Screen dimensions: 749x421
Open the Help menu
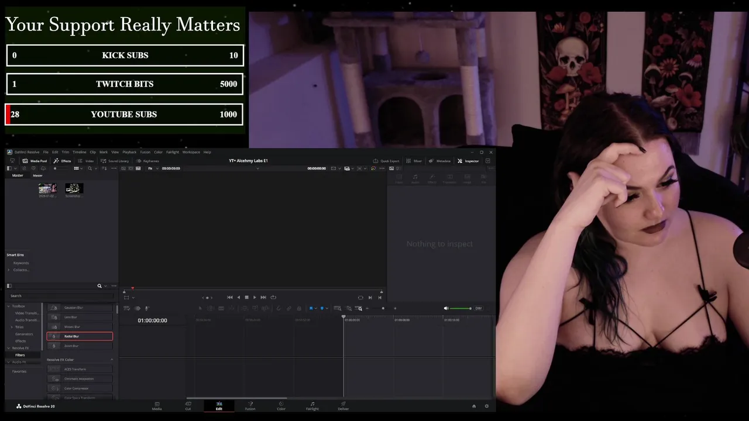coord(207,152)
